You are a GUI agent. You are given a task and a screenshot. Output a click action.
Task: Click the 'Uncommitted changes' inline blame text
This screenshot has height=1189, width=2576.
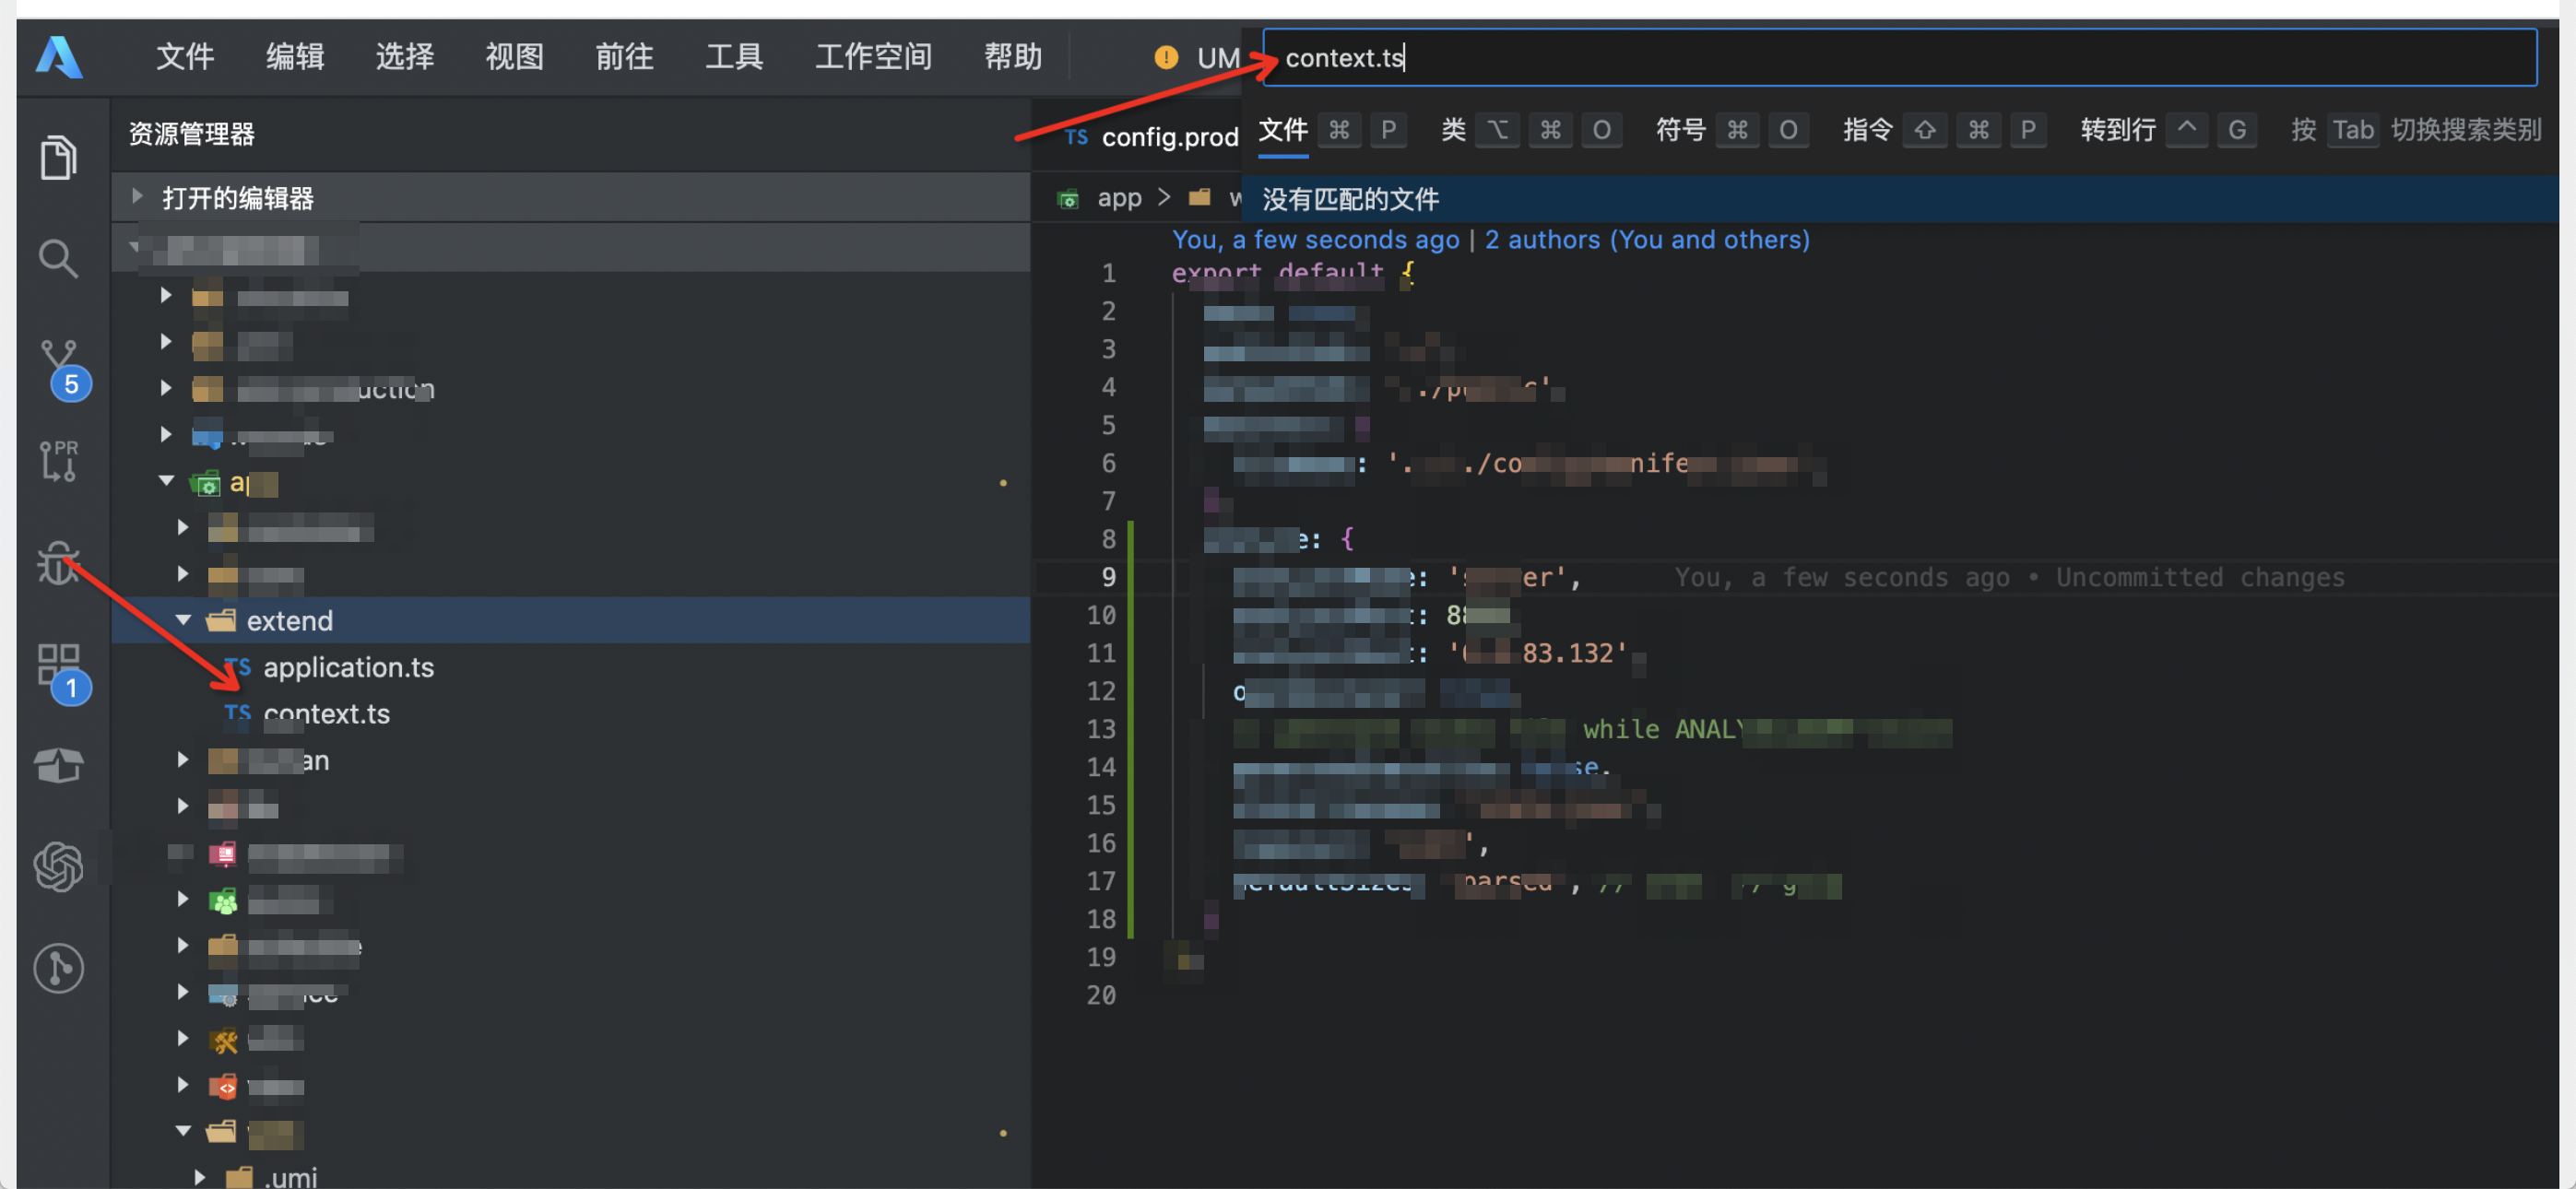click(2200, 577)
